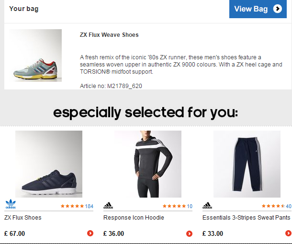This screenshot has width=292, height=244.
Task: Click the Essentials 3-Stripes Sweat Pants image
Action: coord(247,164)
